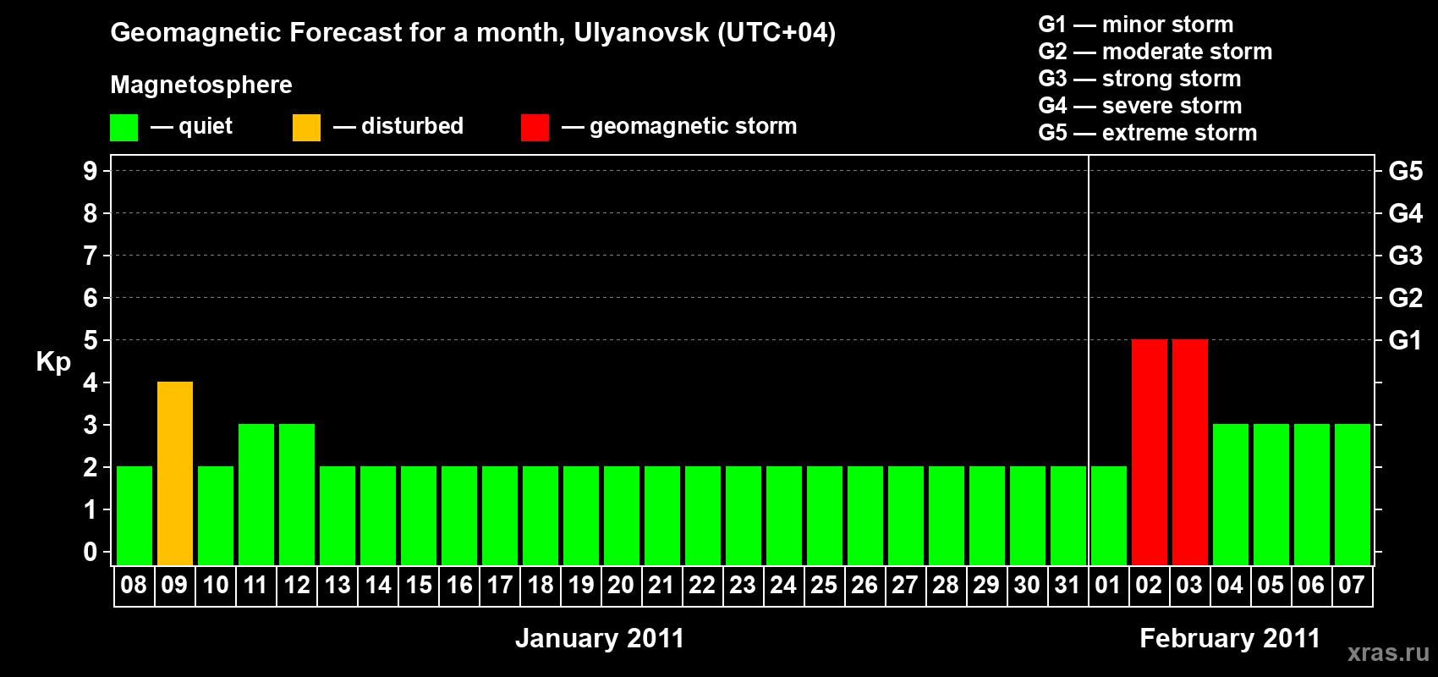
Task: Click date label 15 on the axis
Action: click(419, 585)
